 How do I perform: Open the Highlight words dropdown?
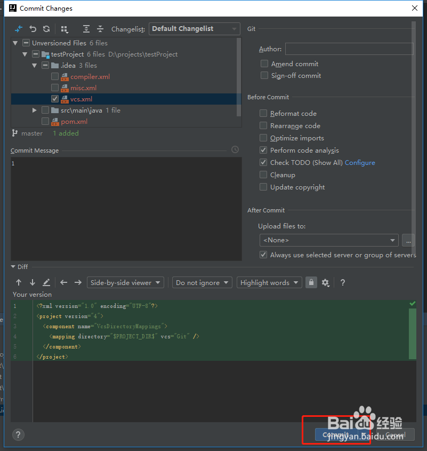pos(269,282)
